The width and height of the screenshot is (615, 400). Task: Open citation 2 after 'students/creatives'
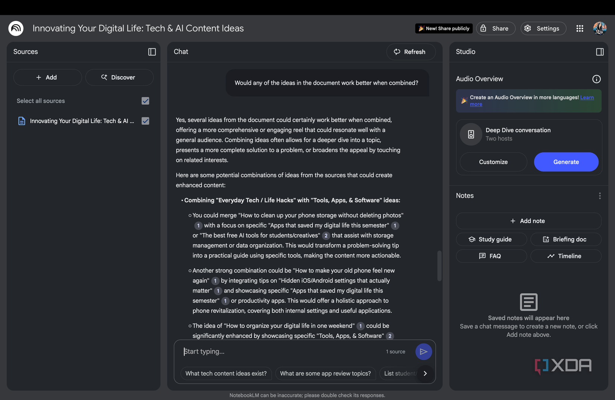(x=326, y=236)
